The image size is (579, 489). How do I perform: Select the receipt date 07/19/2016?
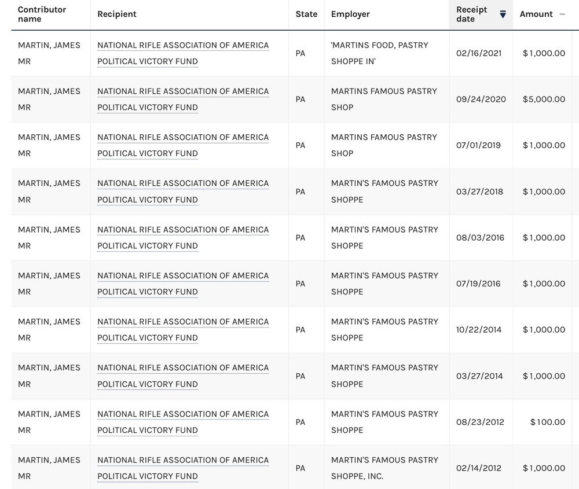[x=478, y=284]
